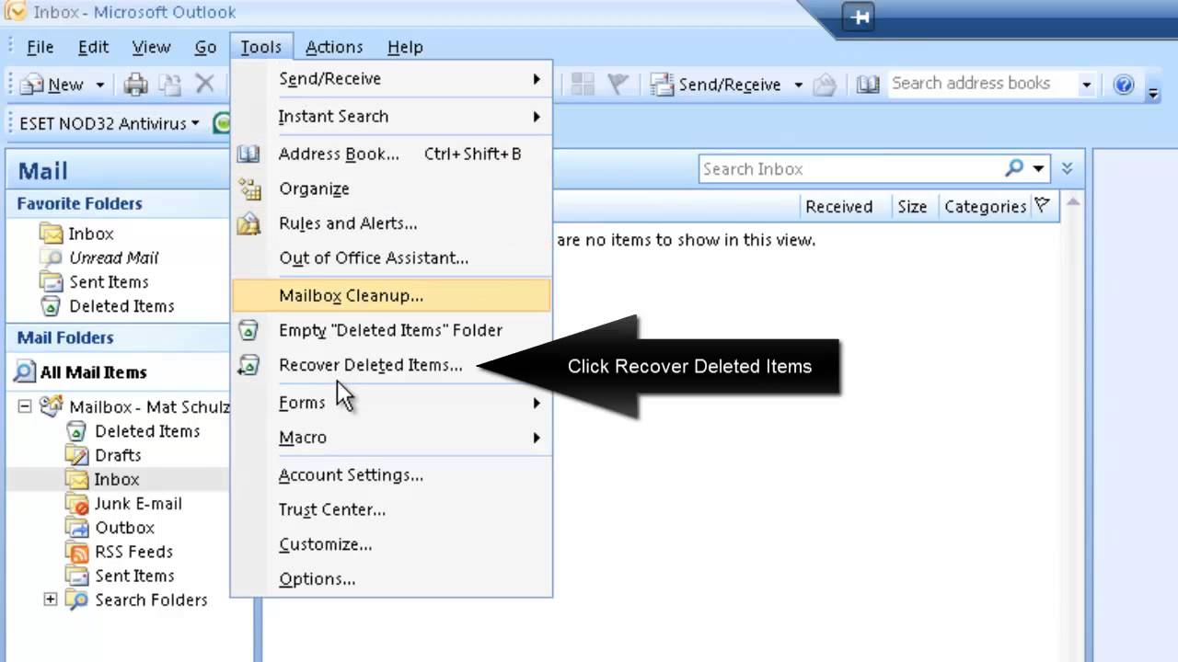Open Microsoft Office Outlook Help icon
The height and width of the screenshot is (662, 1178).
[1123, 85]
